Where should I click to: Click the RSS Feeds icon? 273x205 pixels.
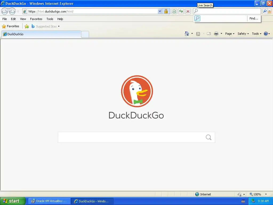click(x=198, y=34)
